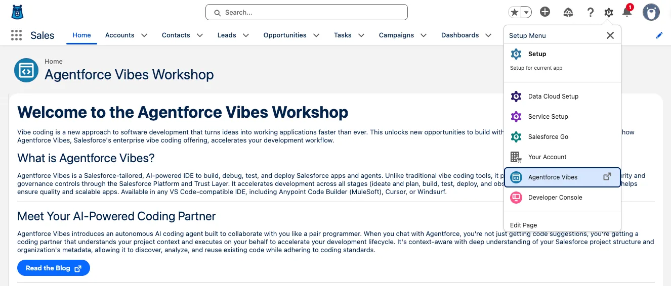Click the Global Actions plus icon
Screen dimensions: 671x286
545,12
